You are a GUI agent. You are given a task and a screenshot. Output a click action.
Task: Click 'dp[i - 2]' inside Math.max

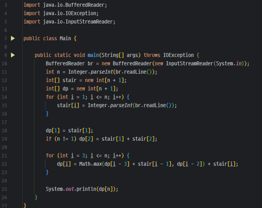pyautogui.click(x=189, y=164)
